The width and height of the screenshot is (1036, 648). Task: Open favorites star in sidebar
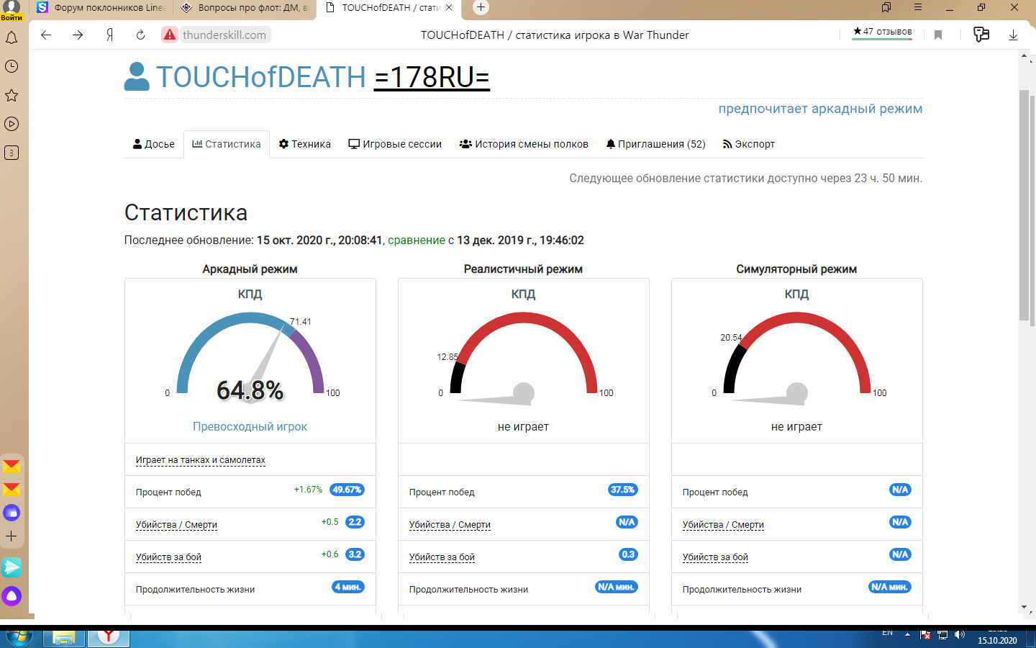pos(12,95)
